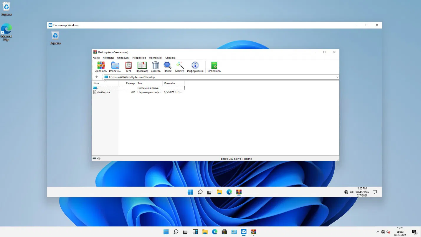Open the Настройки menu
The image size is (421, 237).
155,58
